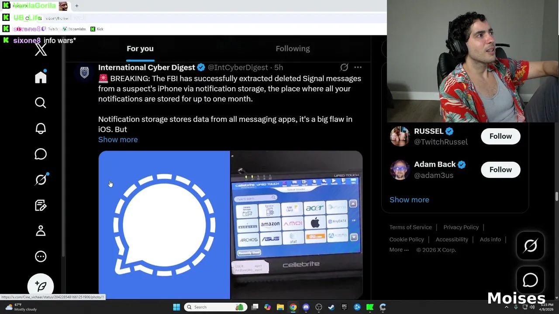The width and height of the screenshot is (559, 314).
Task: Open Chat speech bubble icon in the sidebar
Action: click(x=41, y=154)
